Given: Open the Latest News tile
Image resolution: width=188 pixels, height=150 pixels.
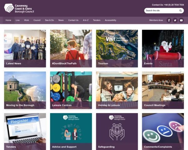Looking at the screenshot, I should 25,48.
